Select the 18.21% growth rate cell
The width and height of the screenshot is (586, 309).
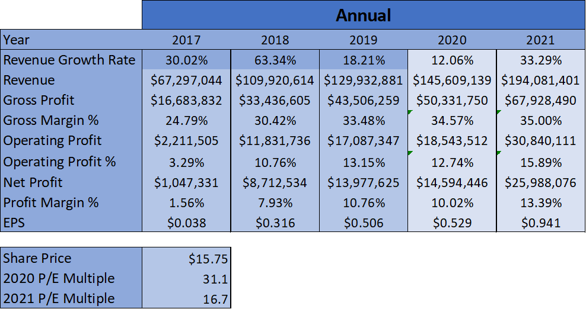[x=364, y=60]
